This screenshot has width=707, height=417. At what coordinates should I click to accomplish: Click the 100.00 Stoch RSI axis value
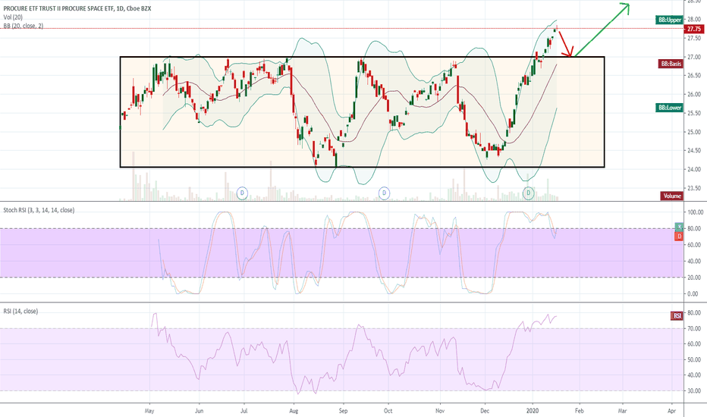[694, 212]
